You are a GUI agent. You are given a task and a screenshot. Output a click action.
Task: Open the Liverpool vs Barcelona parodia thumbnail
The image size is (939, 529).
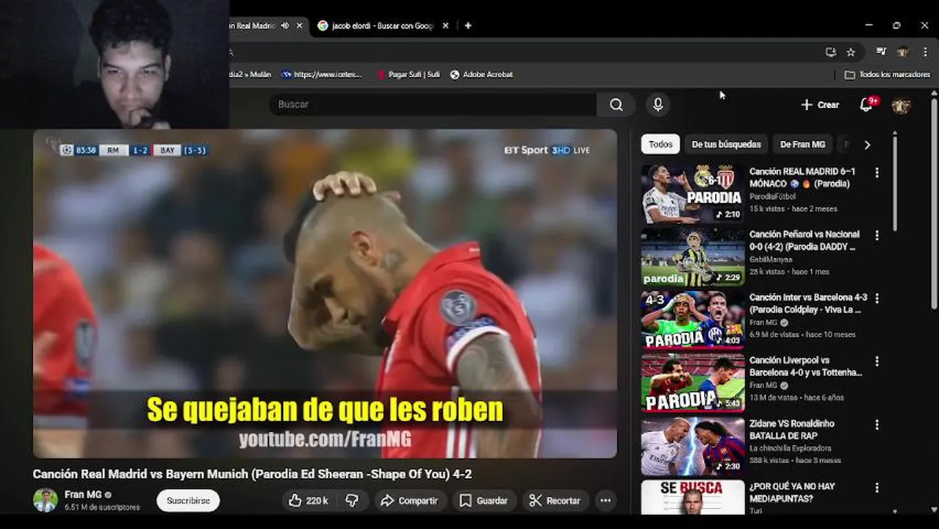pos(692,383)
